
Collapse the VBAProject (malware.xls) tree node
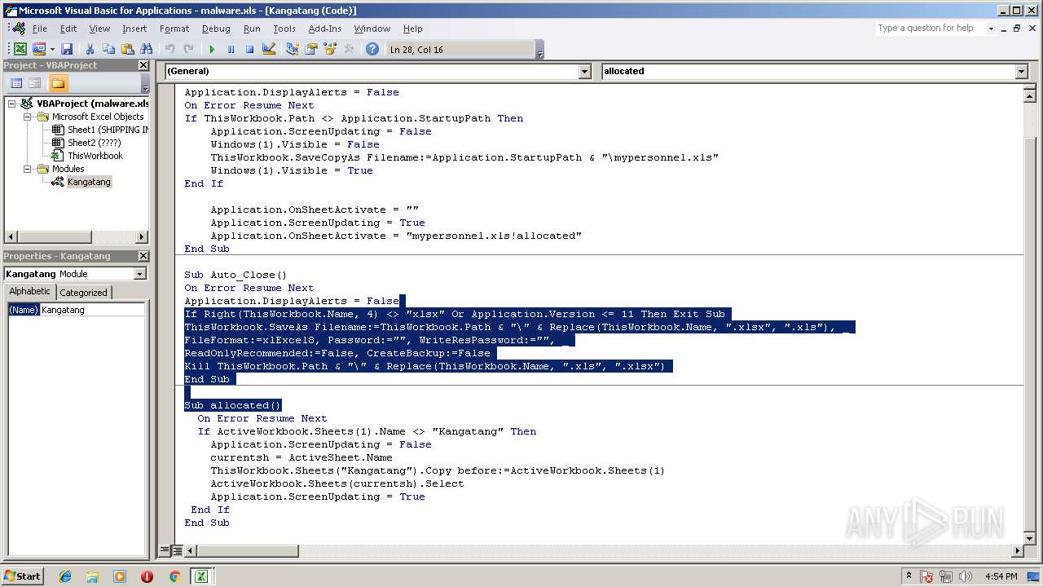click(12, 104)
